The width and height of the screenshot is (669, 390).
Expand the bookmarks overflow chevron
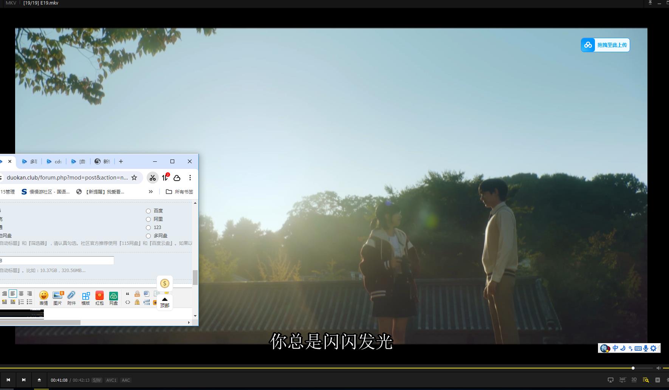151,191
